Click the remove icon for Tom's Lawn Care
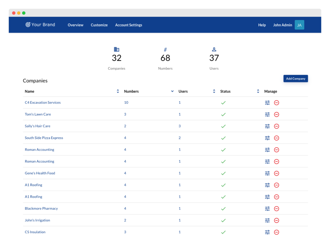 [x=276, y=114]
